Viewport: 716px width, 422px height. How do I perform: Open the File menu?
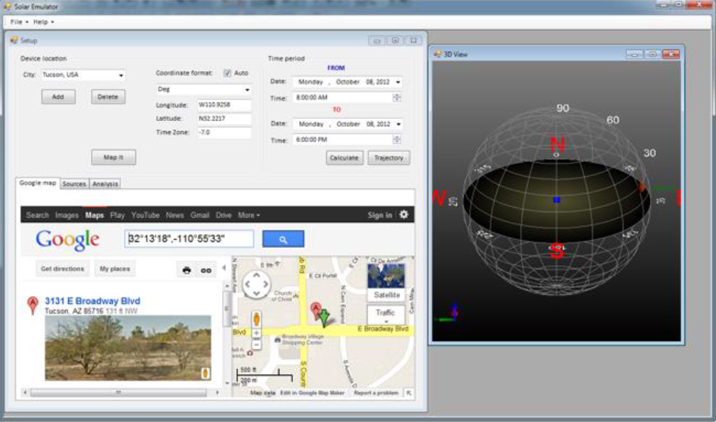click(x=19, y=21)
